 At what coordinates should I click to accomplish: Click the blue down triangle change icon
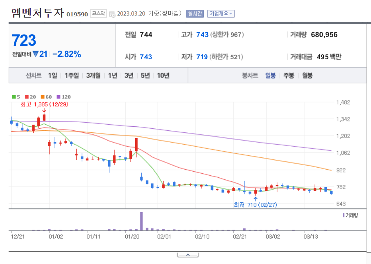click(x=36, y=54)
